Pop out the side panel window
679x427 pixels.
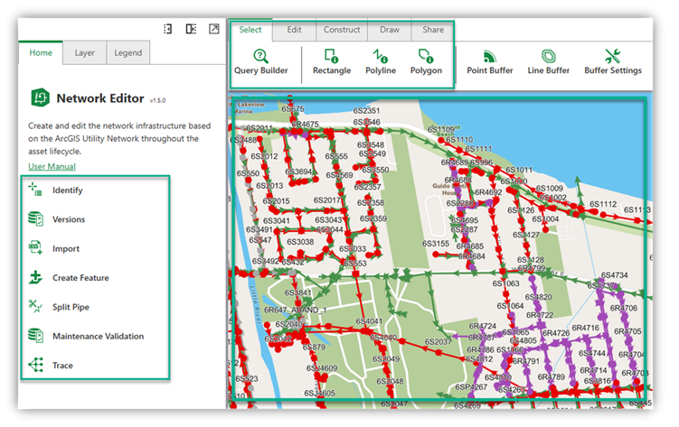(214, 29)
